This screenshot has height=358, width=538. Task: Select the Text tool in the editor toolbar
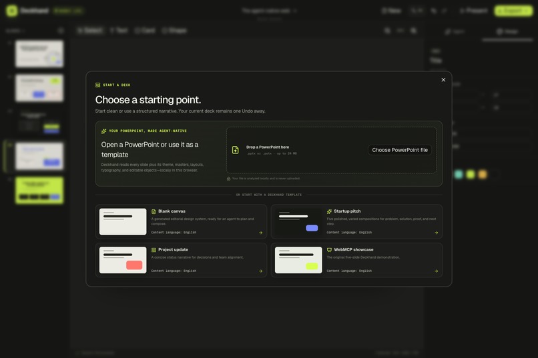[x=119, y=31]
